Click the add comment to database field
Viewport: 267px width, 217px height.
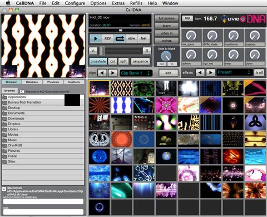43,201
